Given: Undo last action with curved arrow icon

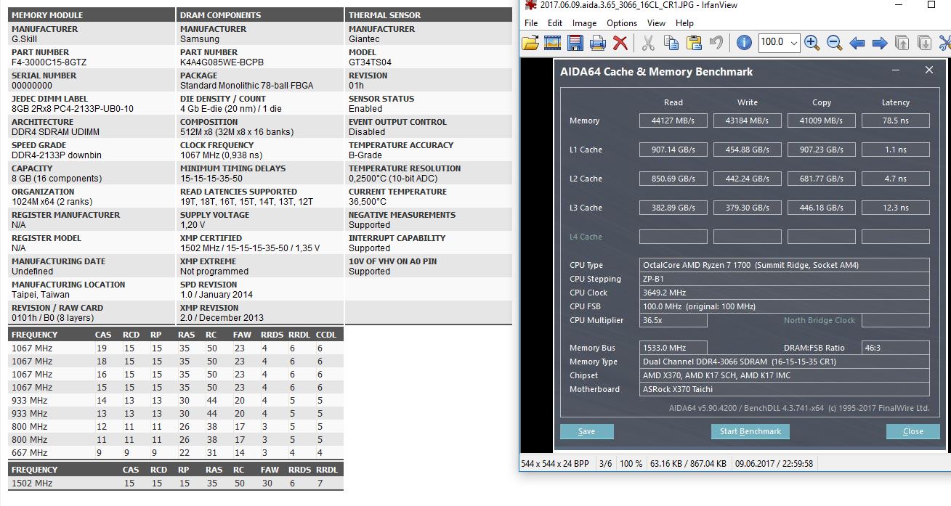Looking at the screenshot, I should (716, 43).
